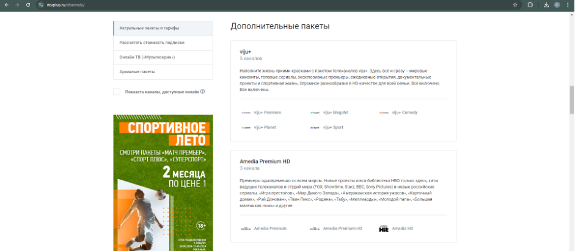Reload the ntvplus.ru page
Viewport: 575px width, 251px height.
pyautogui.click(x=28, y=5)
